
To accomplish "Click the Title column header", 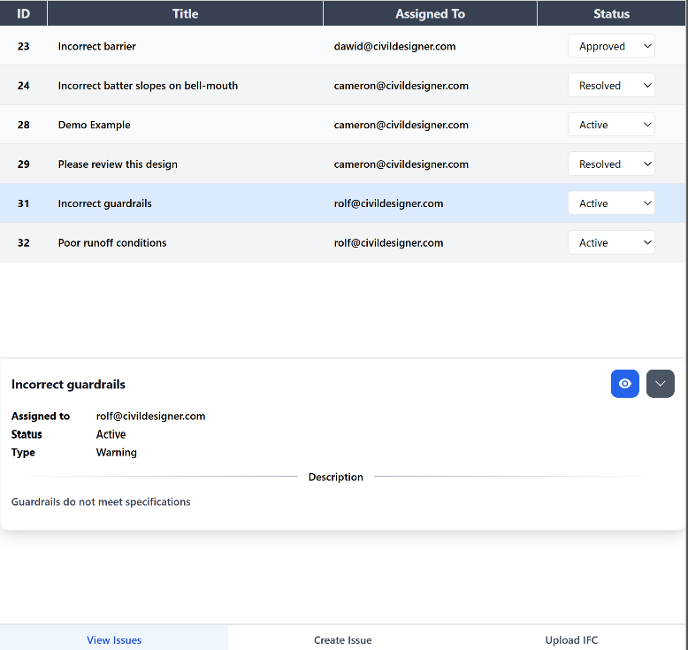I will (x=185, y=13).
